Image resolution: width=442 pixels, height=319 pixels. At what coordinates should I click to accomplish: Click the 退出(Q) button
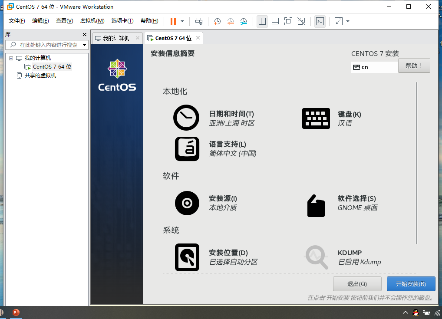(x=357, y=284)
